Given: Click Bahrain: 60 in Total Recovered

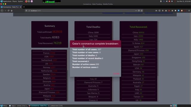Looking at the screenshot, I should click(138, 65).
